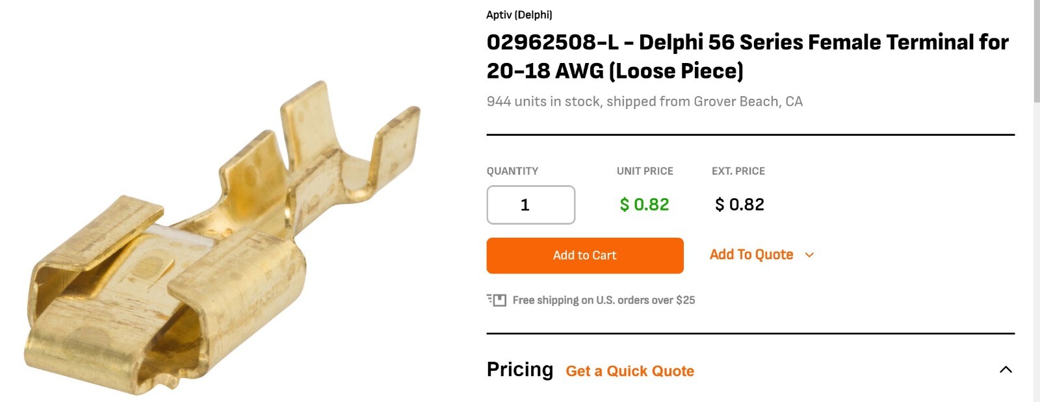Select the quantity input field

coord(530,205)
